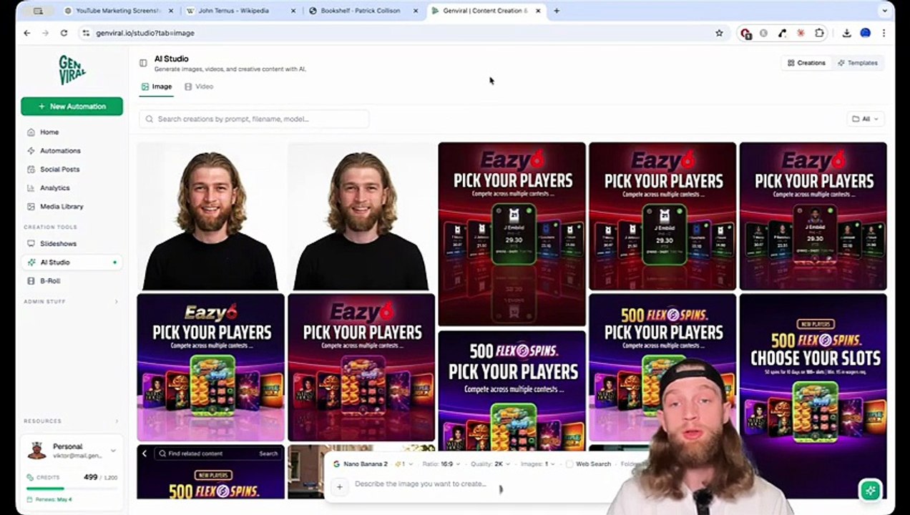910x515 pixels.
Task: Click the user avatar in the Personal card
Action: coord(36,451)
